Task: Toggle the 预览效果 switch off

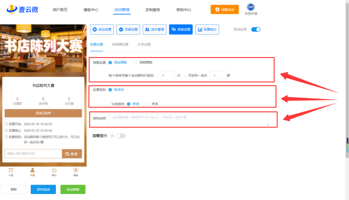Action: [256, 29]
